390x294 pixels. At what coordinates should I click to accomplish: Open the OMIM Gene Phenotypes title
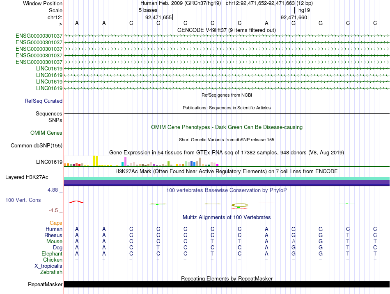tap(227, 127)
